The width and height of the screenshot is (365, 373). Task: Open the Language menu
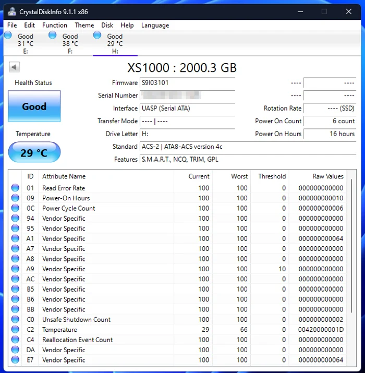click(155, 25)
